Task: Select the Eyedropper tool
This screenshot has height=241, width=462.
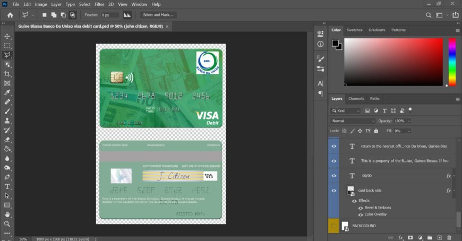Action: tap(7, 92)
